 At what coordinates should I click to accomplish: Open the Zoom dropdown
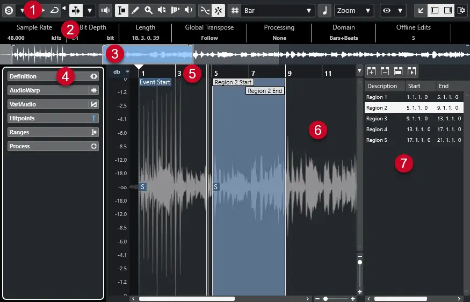pyautogui.click(x=354, y=11)
